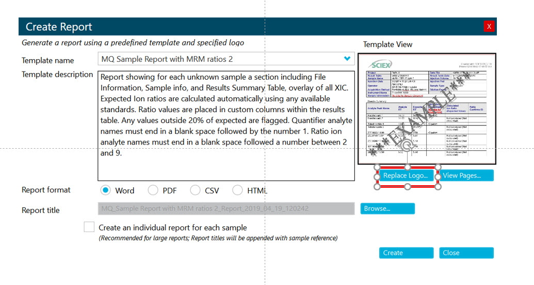The width and height of the screenshot is (534, 285).
Task: Choose the CSV report format
Action: (x=195, y=190)
